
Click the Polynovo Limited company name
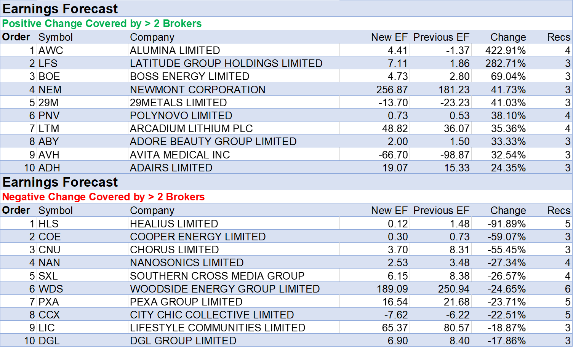(x=181, y=115)
